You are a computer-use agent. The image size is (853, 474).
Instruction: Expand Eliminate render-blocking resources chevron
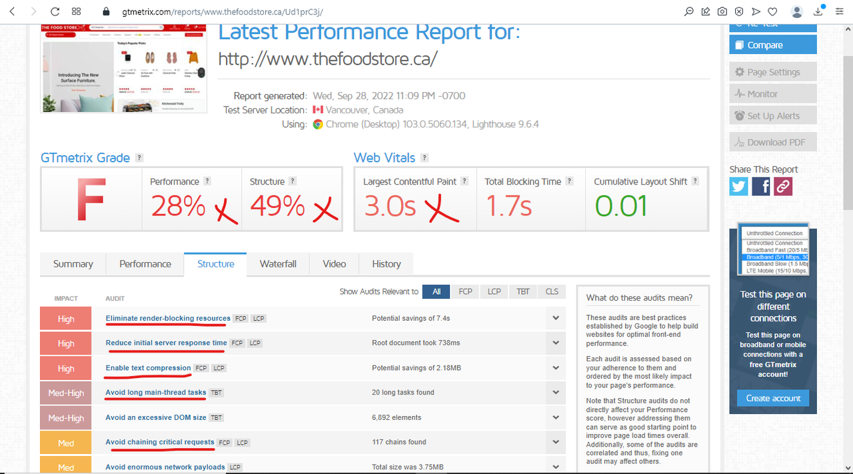coord(555,319)
